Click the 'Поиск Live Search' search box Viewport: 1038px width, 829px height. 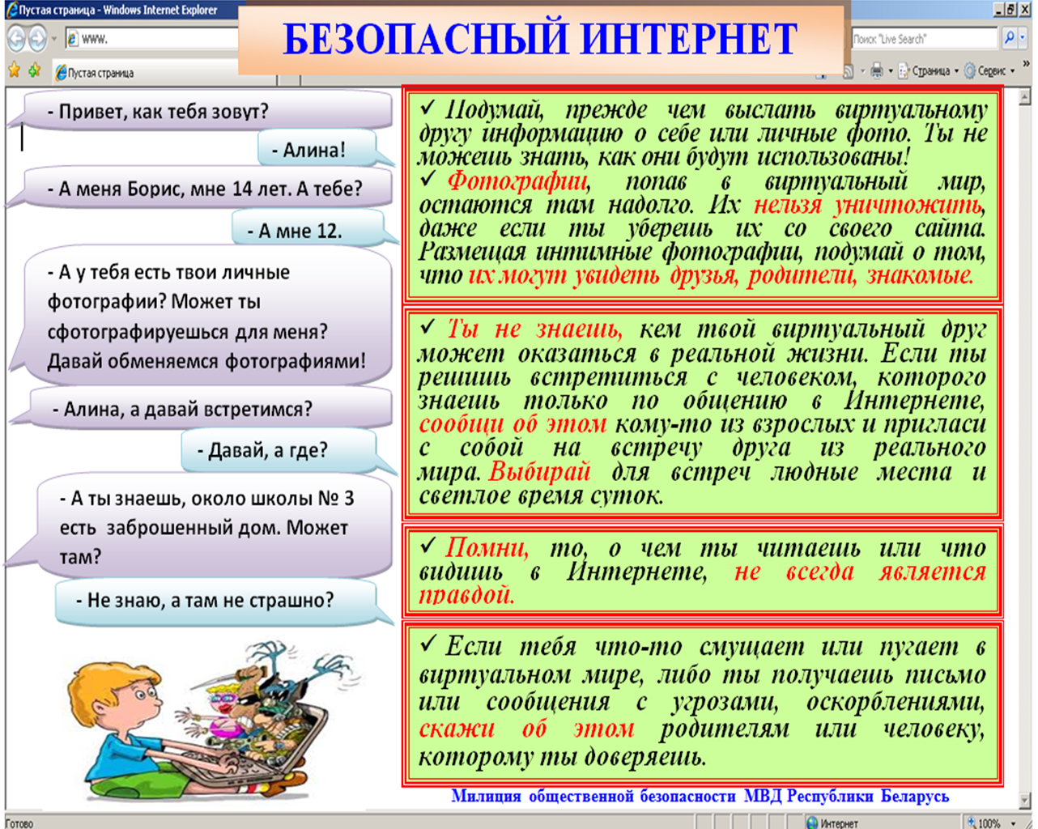pyautogui.click(x=924, y=38)
